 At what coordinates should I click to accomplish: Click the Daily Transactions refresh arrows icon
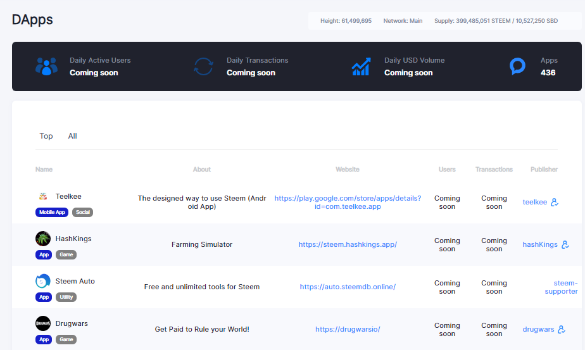point(203,66)
